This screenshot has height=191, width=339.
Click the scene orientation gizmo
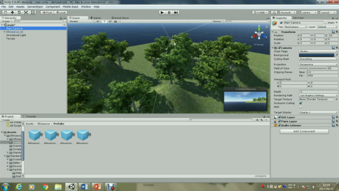[259, 34]
